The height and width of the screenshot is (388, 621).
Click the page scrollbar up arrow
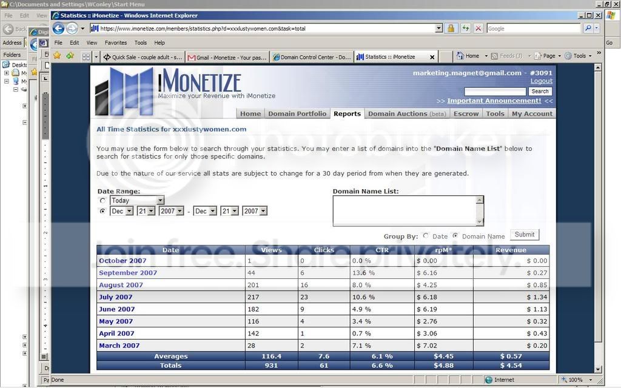(x=598, y=68)
